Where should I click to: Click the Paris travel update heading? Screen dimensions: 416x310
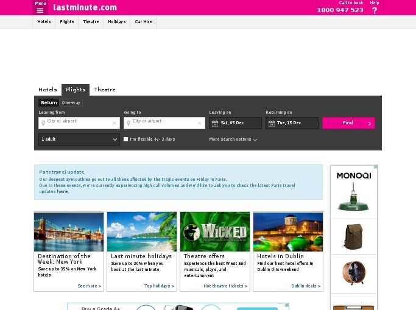point(62,172)
